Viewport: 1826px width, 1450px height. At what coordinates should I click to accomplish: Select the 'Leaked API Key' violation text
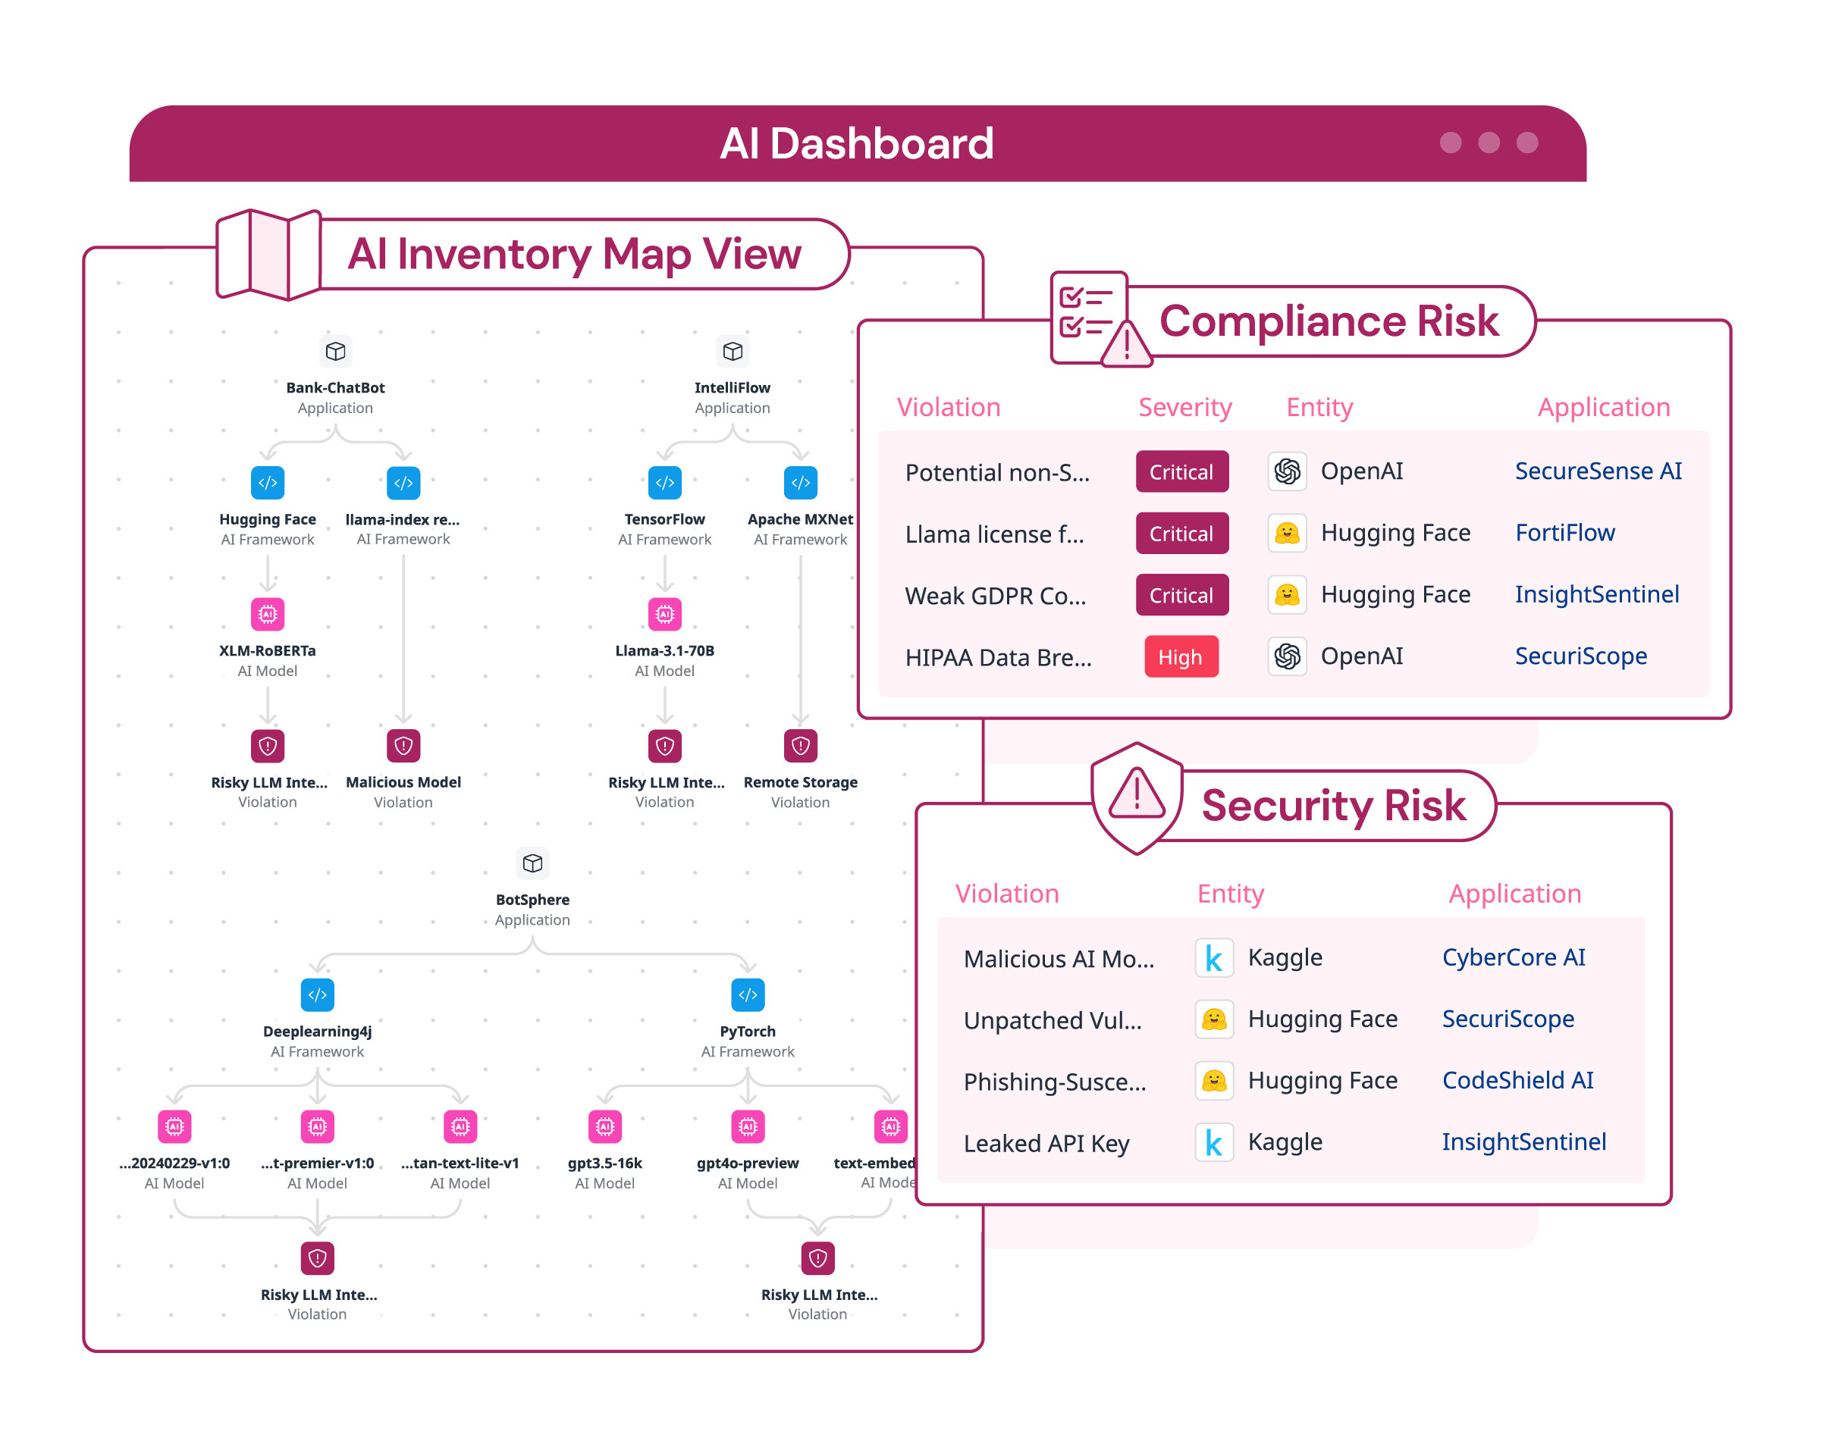point(1046,1144)
